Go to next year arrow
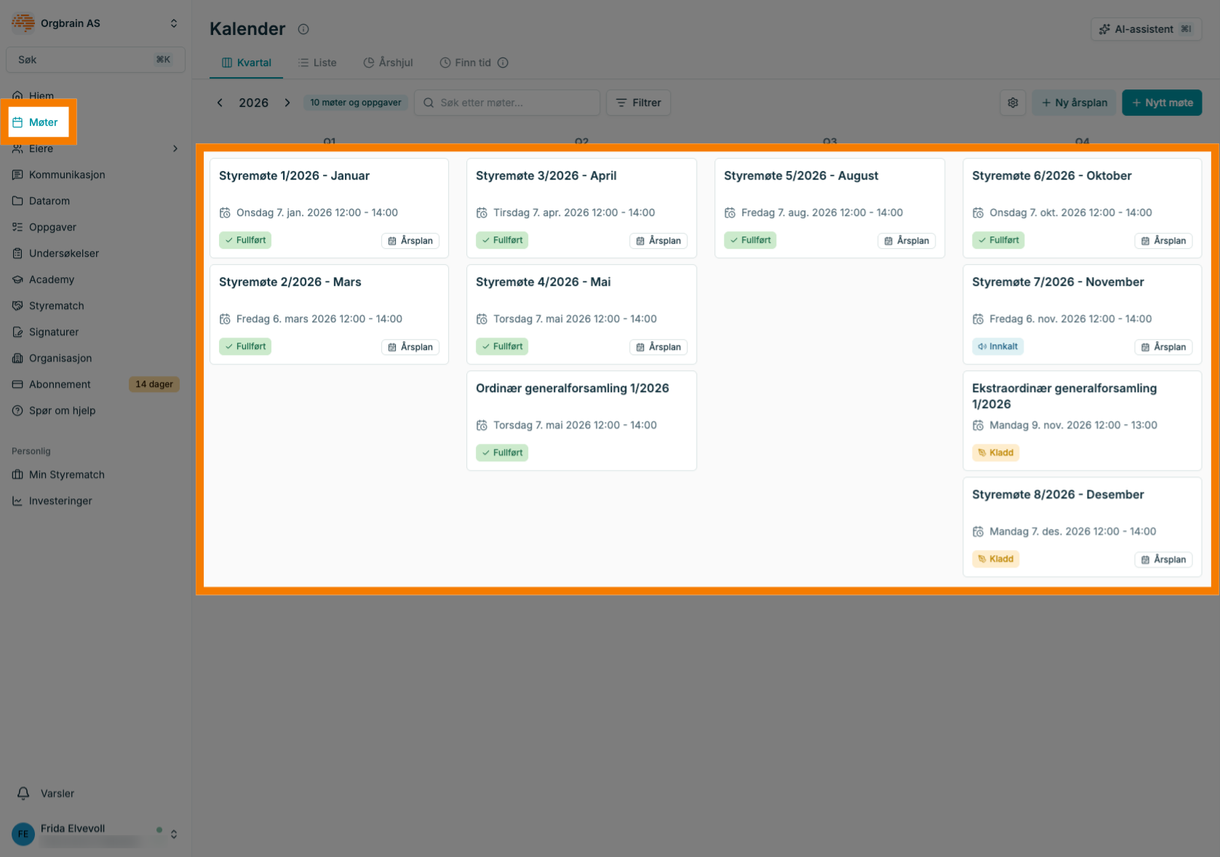This screenshot has width=1220, height=857. [x=287, y=103]
